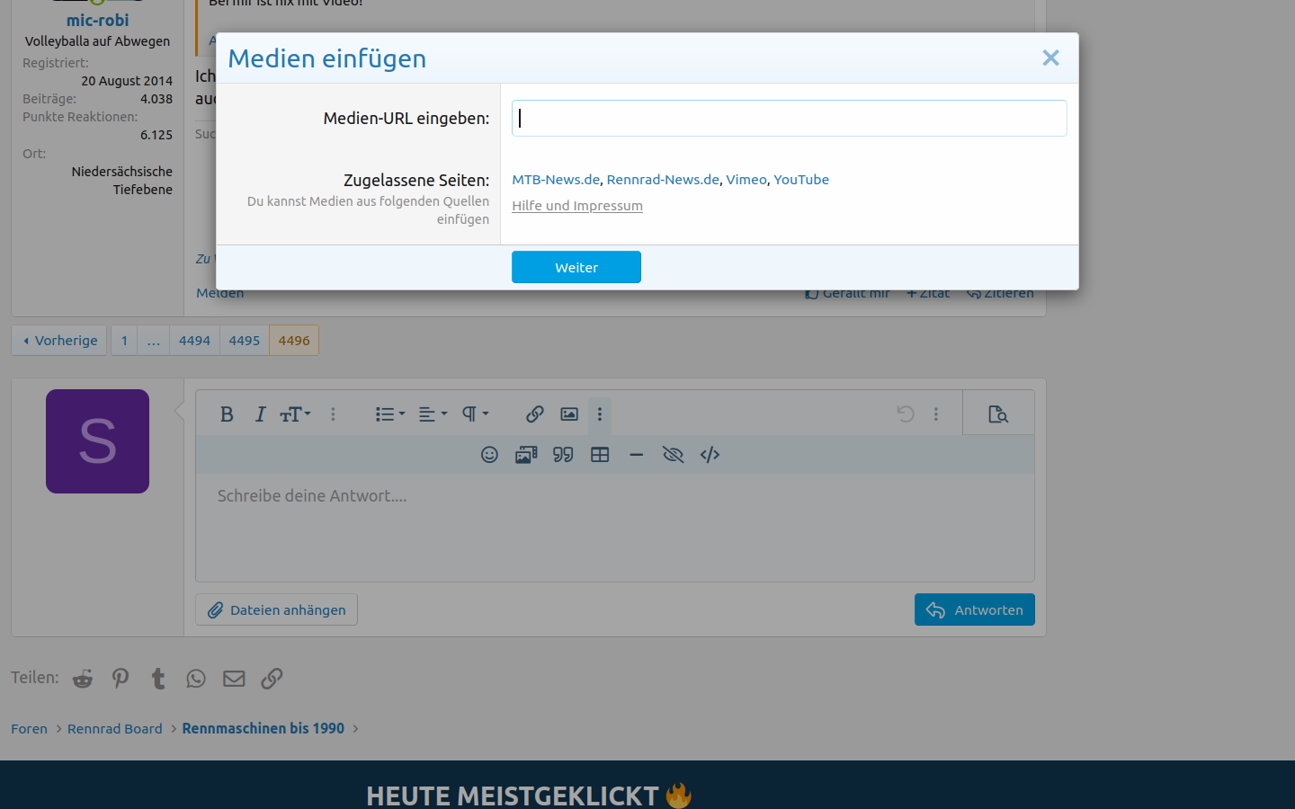Viewport: 1295px width, 809px height.
Task: Click the insert link icon
Action: pyautogui.click(x=534, y=414)
